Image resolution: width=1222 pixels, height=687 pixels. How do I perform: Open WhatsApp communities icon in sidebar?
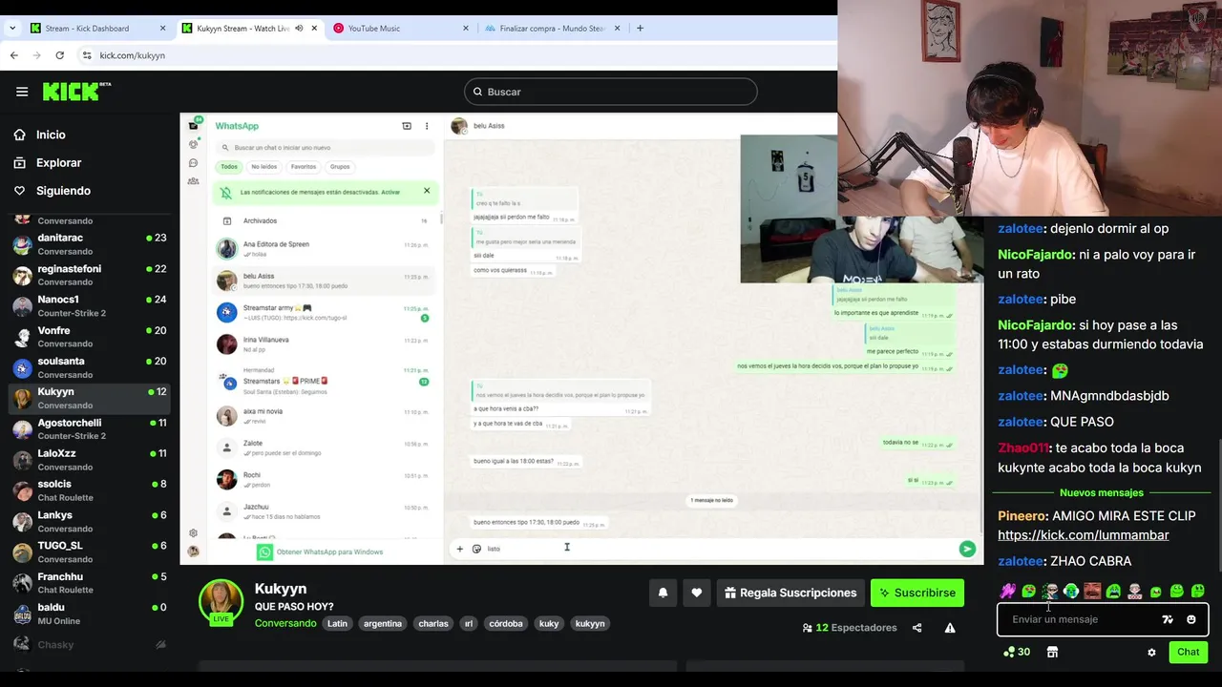coord(194,180)
